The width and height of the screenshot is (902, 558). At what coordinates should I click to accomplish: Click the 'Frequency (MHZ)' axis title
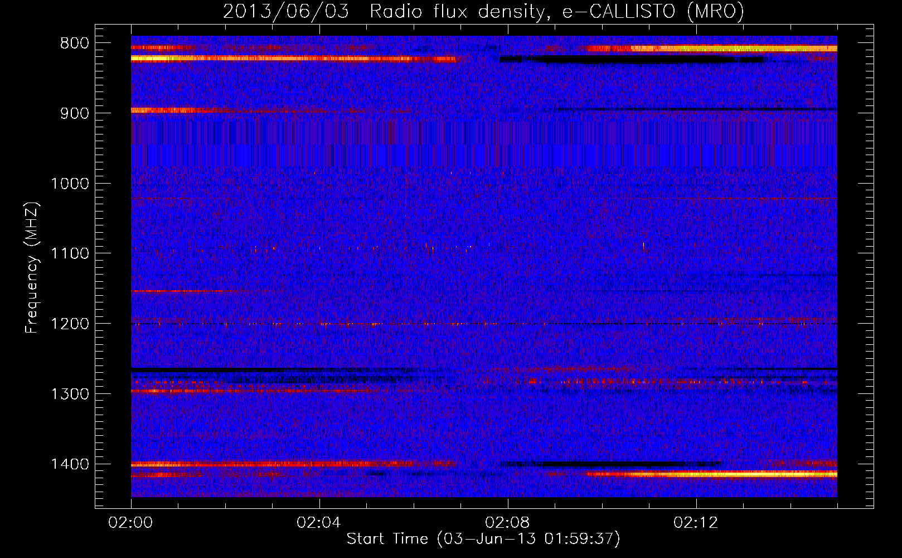coord(32,267)
